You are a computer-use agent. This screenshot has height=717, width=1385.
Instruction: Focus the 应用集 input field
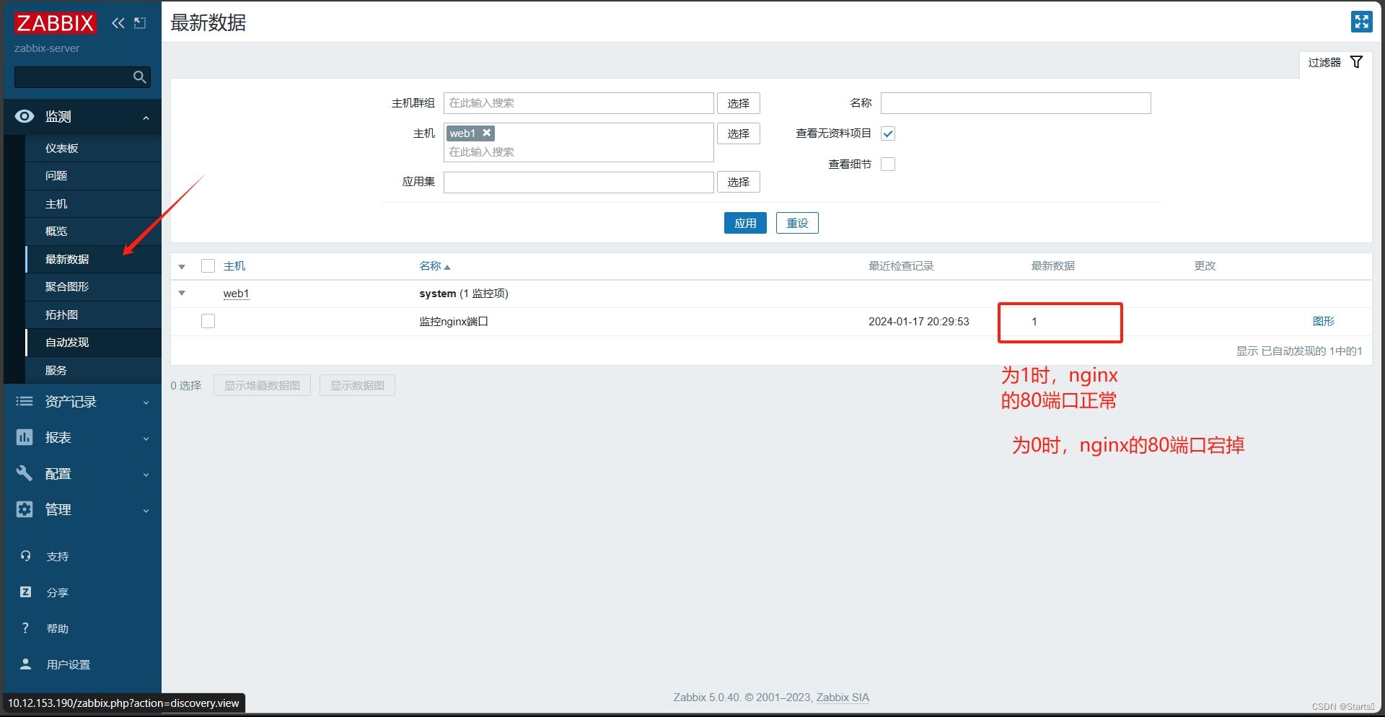579,182
